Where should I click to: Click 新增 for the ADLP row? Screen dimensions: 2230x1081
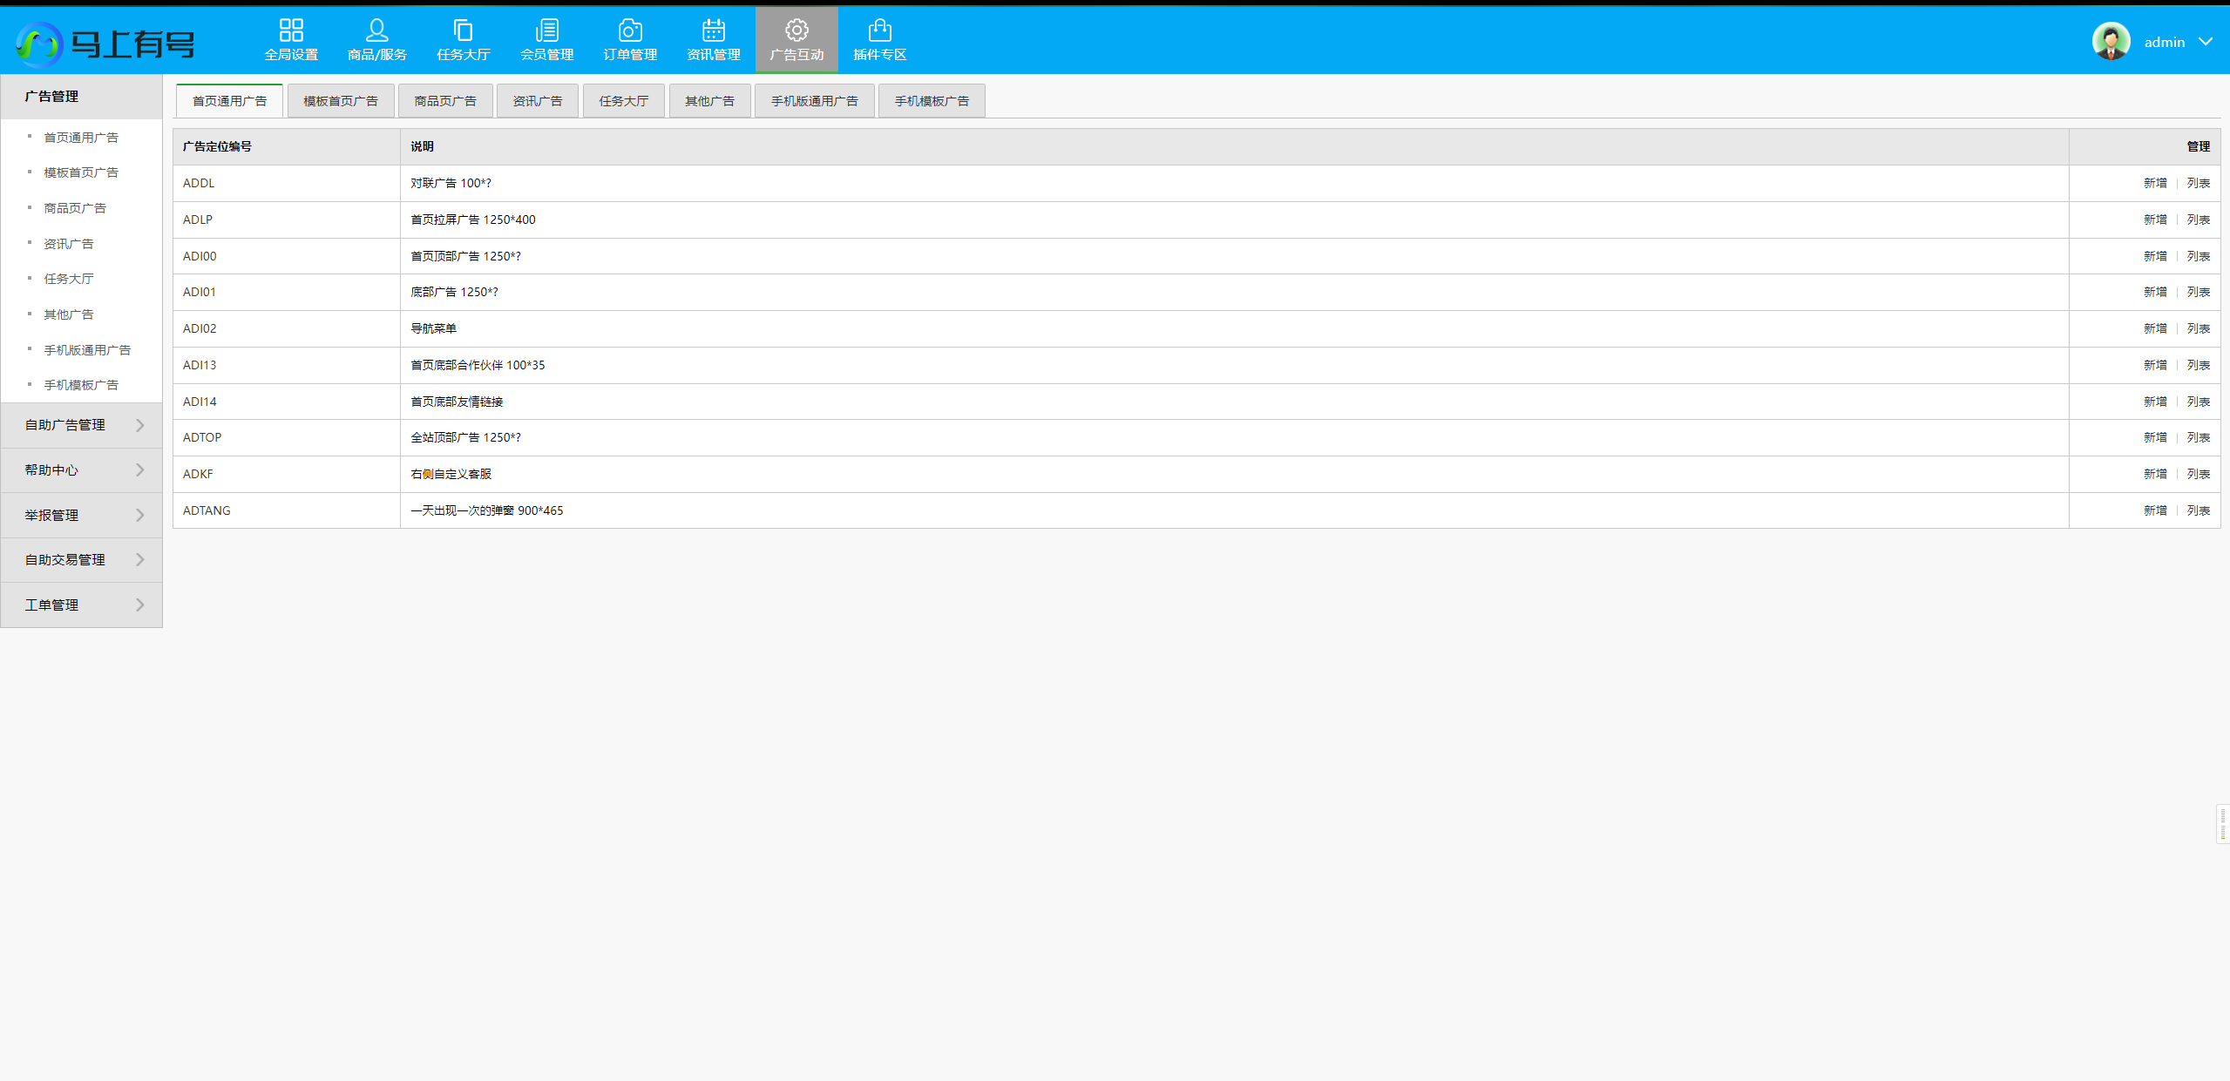coord(2154,220)
